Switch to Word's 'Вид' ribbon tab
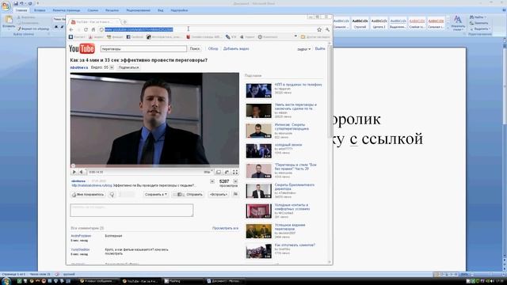Screen dimensions: 507x285 (160, 10)
